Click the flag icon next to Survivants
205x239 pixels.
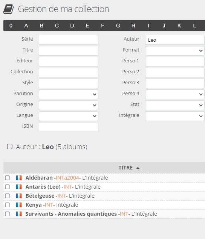19,214
